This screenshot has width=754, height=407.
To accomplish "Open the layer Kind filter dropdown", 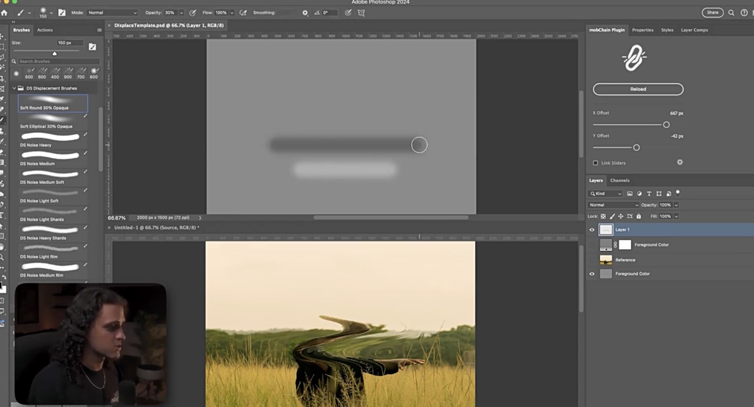I will [x=605, y=194].
